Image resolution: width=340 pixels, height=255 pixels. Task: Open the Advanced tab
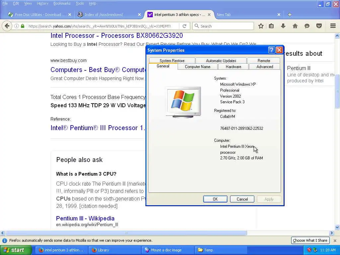265,66
